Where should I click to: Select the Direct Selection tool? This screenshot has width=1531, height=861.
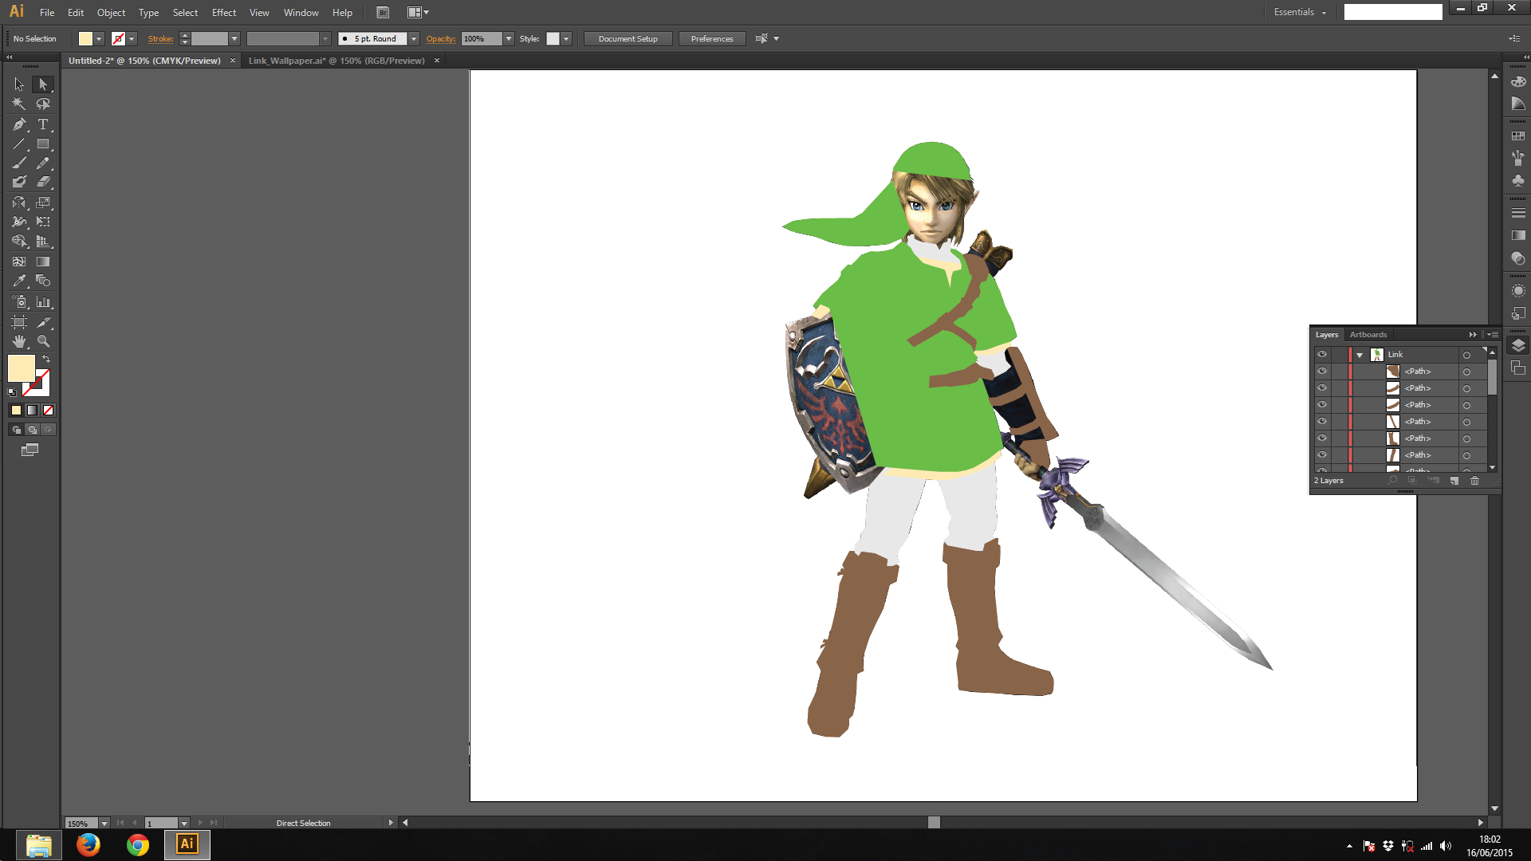click(x=43, y=85)
